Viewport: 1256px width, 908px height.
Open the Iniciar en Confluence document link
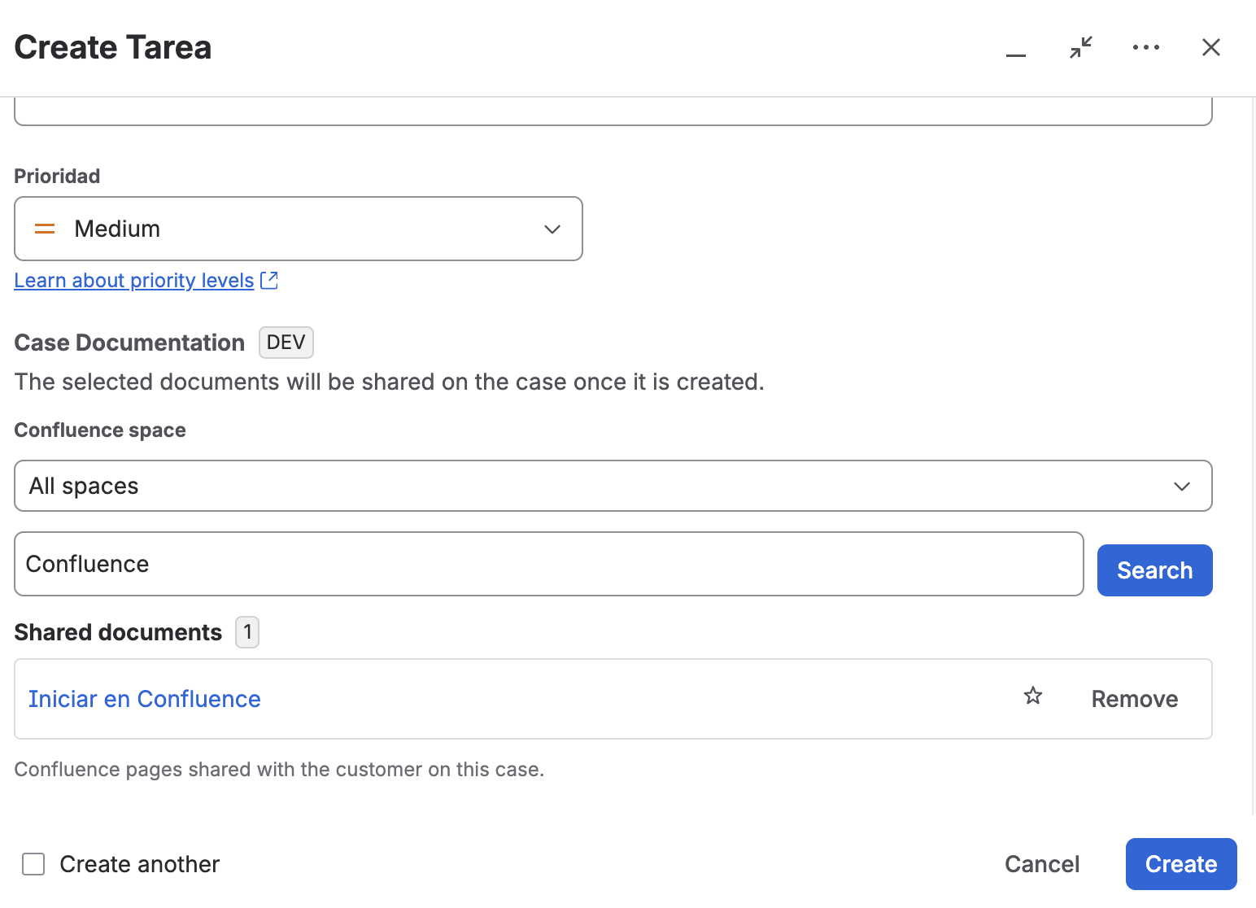pos(145,699)
